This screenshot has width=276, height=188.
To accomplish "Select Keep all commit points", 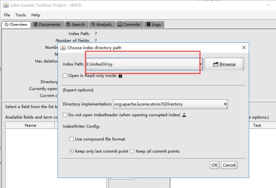I will click(x=132, y=151).
